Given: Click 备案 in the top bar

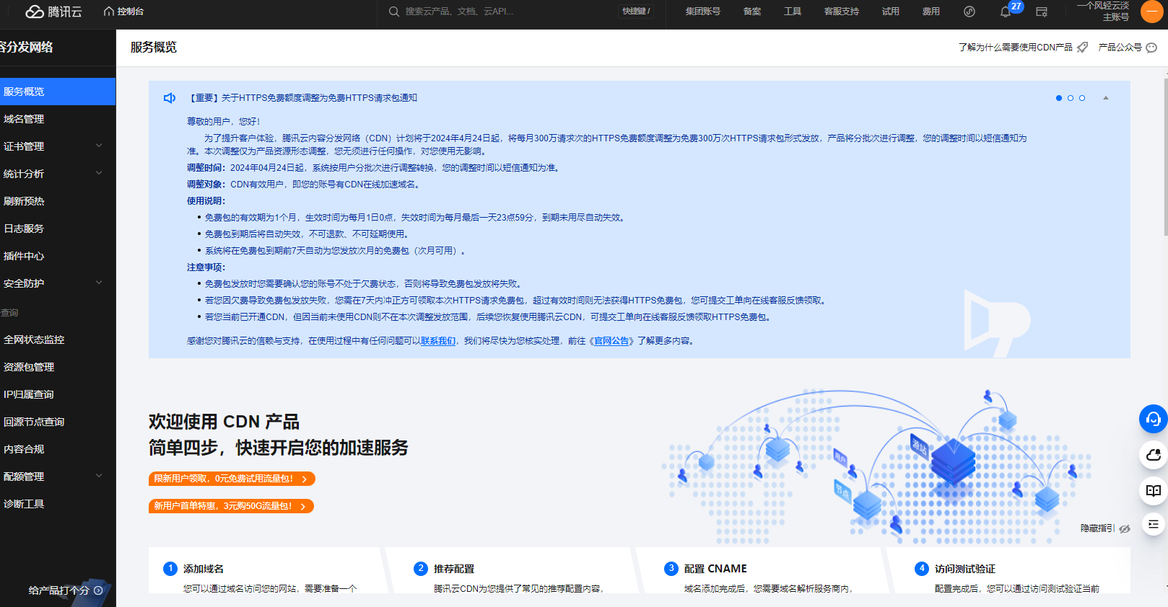Looking at the screenshot, I should (752, 12).
